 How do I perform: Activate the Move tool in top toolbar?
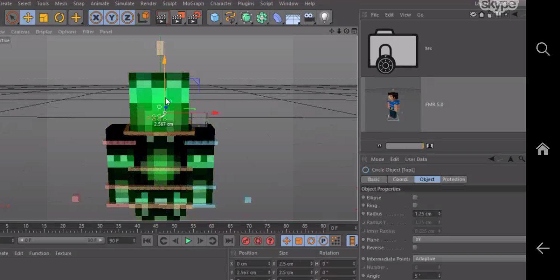[28, 18]
